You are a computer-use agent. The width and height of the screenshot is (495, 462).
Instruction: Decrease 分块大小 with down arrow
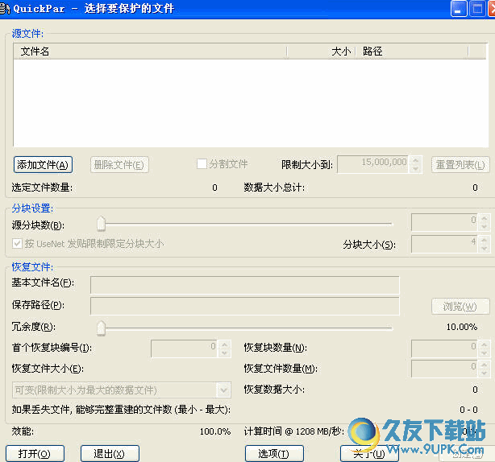click(485, 249)
